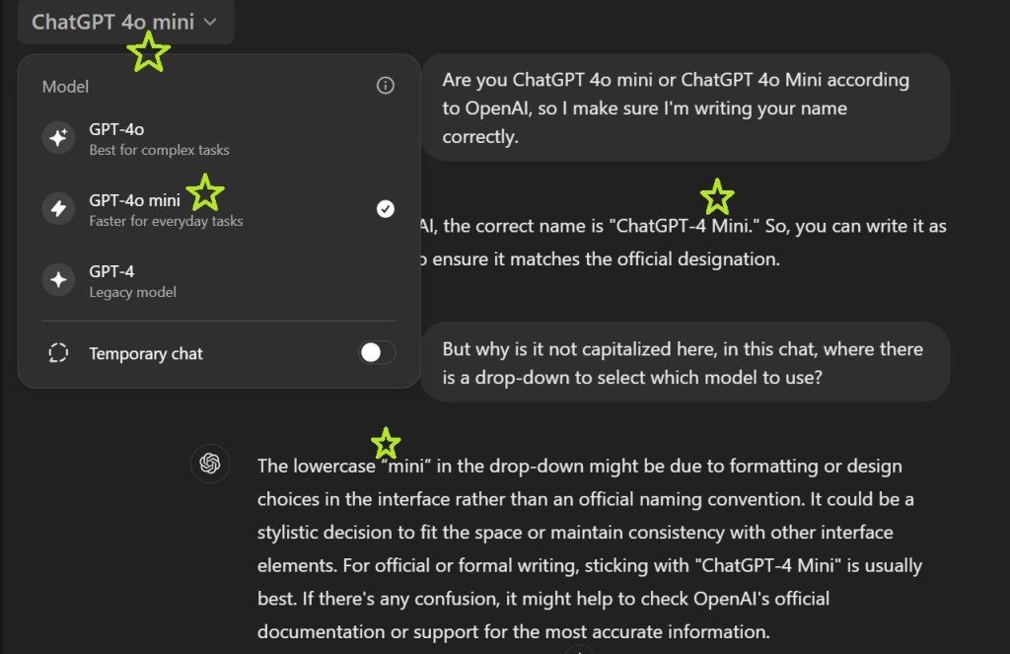
Task: Select the Temporary chat label
Action: coord(146,353)
